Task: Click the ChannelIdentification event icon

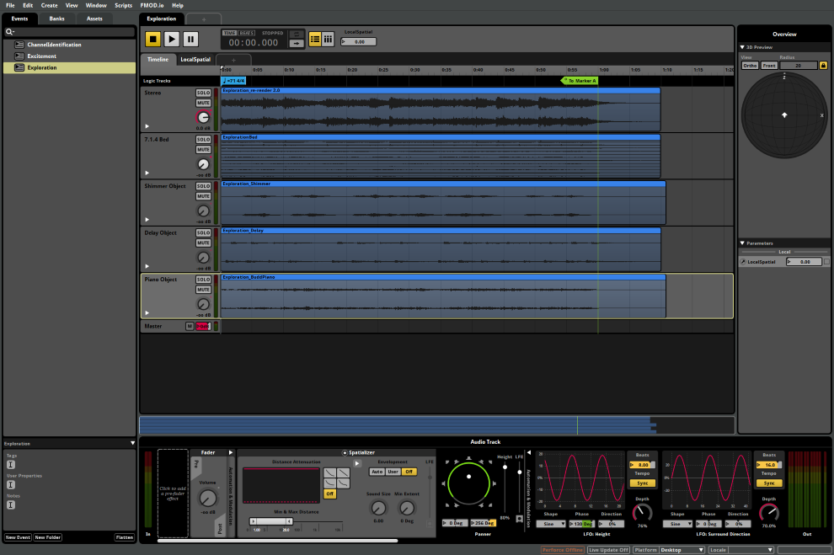Action: [x=19, y=45]
